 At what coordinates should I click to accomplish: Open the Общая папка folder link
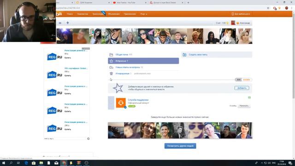[x=122, y=54]
